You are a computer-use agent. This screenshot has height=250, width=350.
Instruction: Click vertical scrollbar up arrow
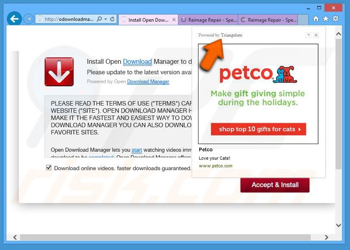pos(338,34)
